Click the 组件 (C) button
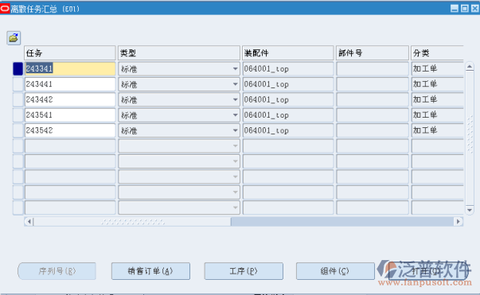 pos(335,271)
